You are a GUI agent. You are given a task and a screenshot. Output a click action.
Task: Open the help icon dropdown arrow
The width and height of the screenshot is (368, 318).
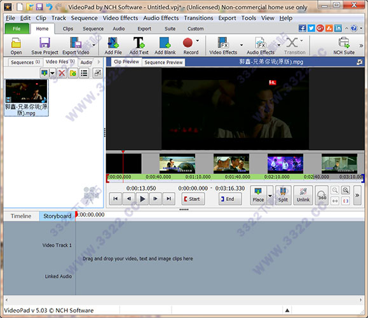(361, 29)
